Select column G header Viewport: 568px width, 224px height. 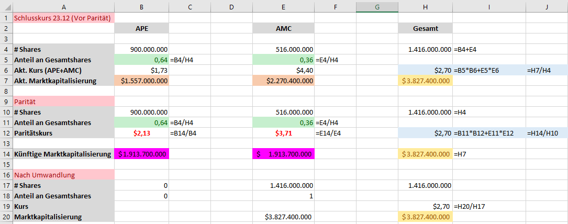click(377, 6)
